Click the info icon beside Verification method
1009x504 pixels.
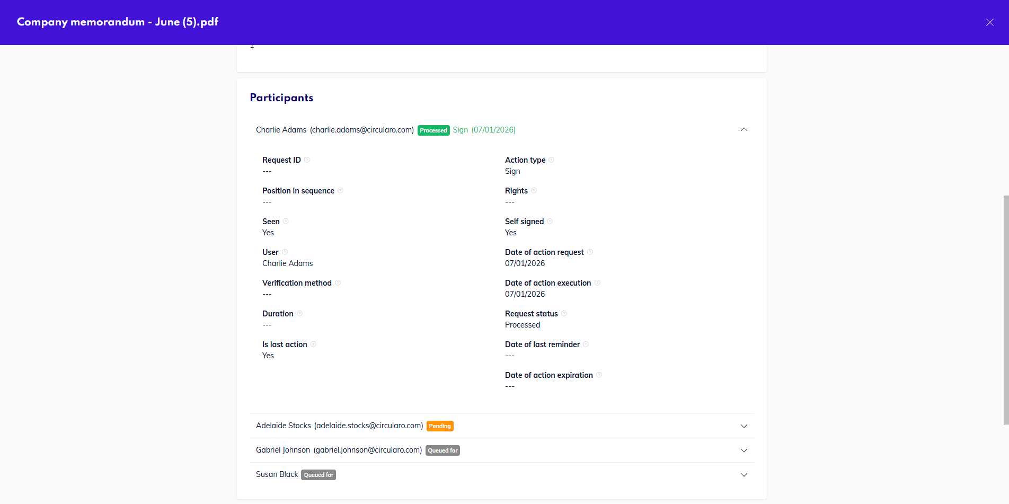[x=338, y=283]
